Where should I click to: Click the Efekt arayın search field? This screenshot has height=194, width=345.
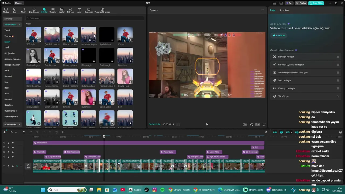pyautogui.click(x=85, y=18)
